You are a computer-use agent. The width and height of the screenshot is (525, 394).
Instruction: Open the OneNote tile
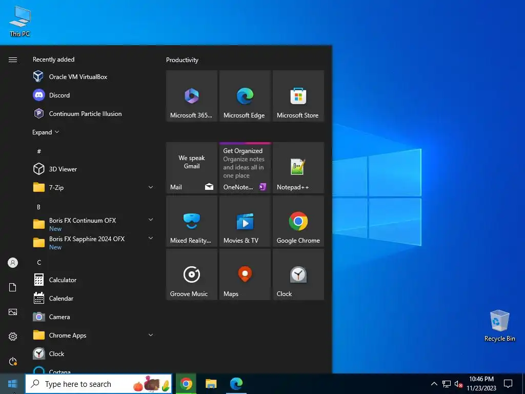pos(245,168)
